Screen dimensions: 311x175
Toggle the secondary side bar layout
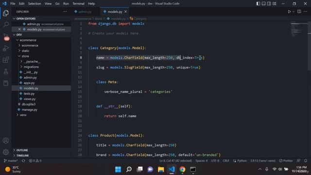pyautogui.click(x=269, y=3)
